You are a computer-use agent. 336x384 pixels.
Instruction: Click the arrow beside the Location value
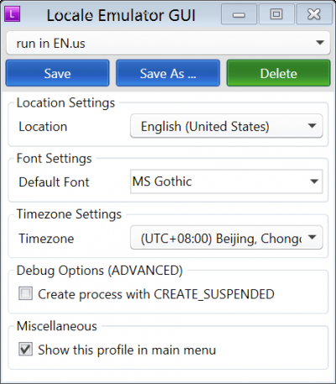[312, 126]
